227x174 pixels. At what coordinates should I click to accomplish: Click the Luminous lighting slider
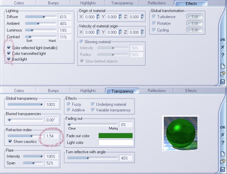[x=41, y=30]
